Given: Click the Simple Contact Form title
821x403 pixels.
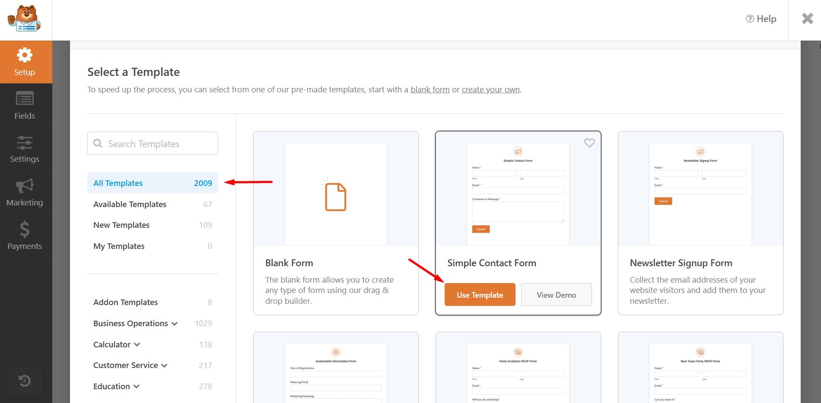Looking at the screenshot, I should point(492,263).
